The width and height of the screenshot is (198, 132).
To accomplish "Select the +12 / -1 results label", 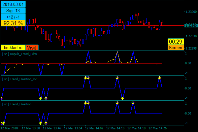I will [13, 17].
